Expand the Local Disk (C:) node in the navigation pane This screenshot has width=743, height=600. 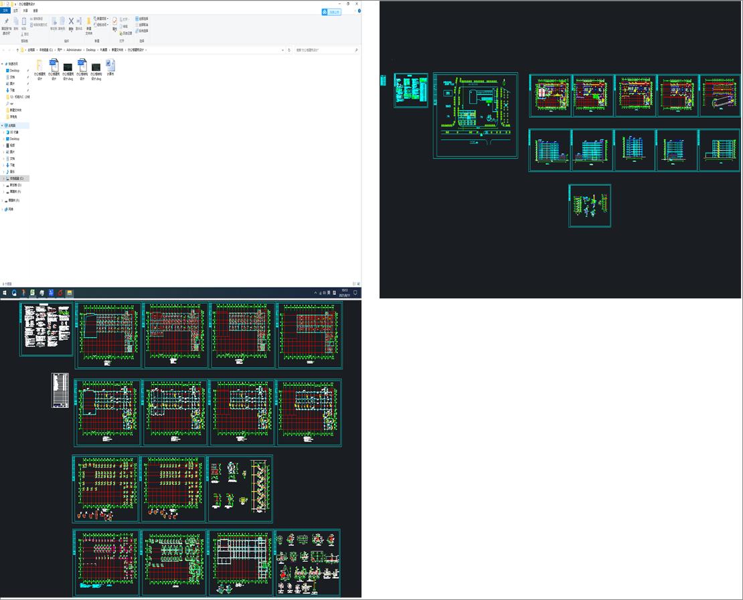coord(4,179)
